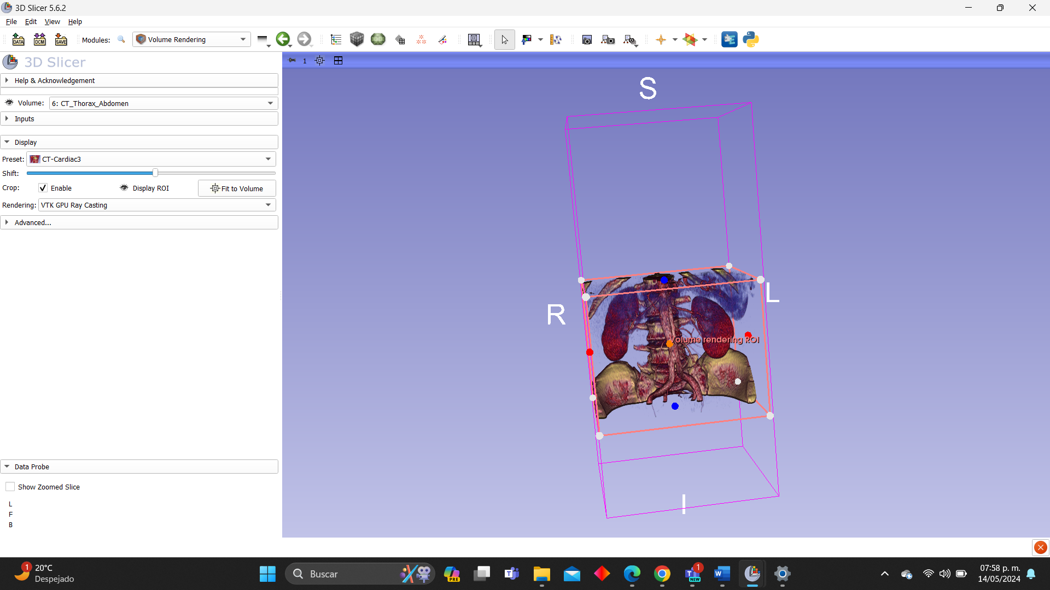1050x590 pixels.
Task: Open the Edit menu
Action: [x=31, y=22]
